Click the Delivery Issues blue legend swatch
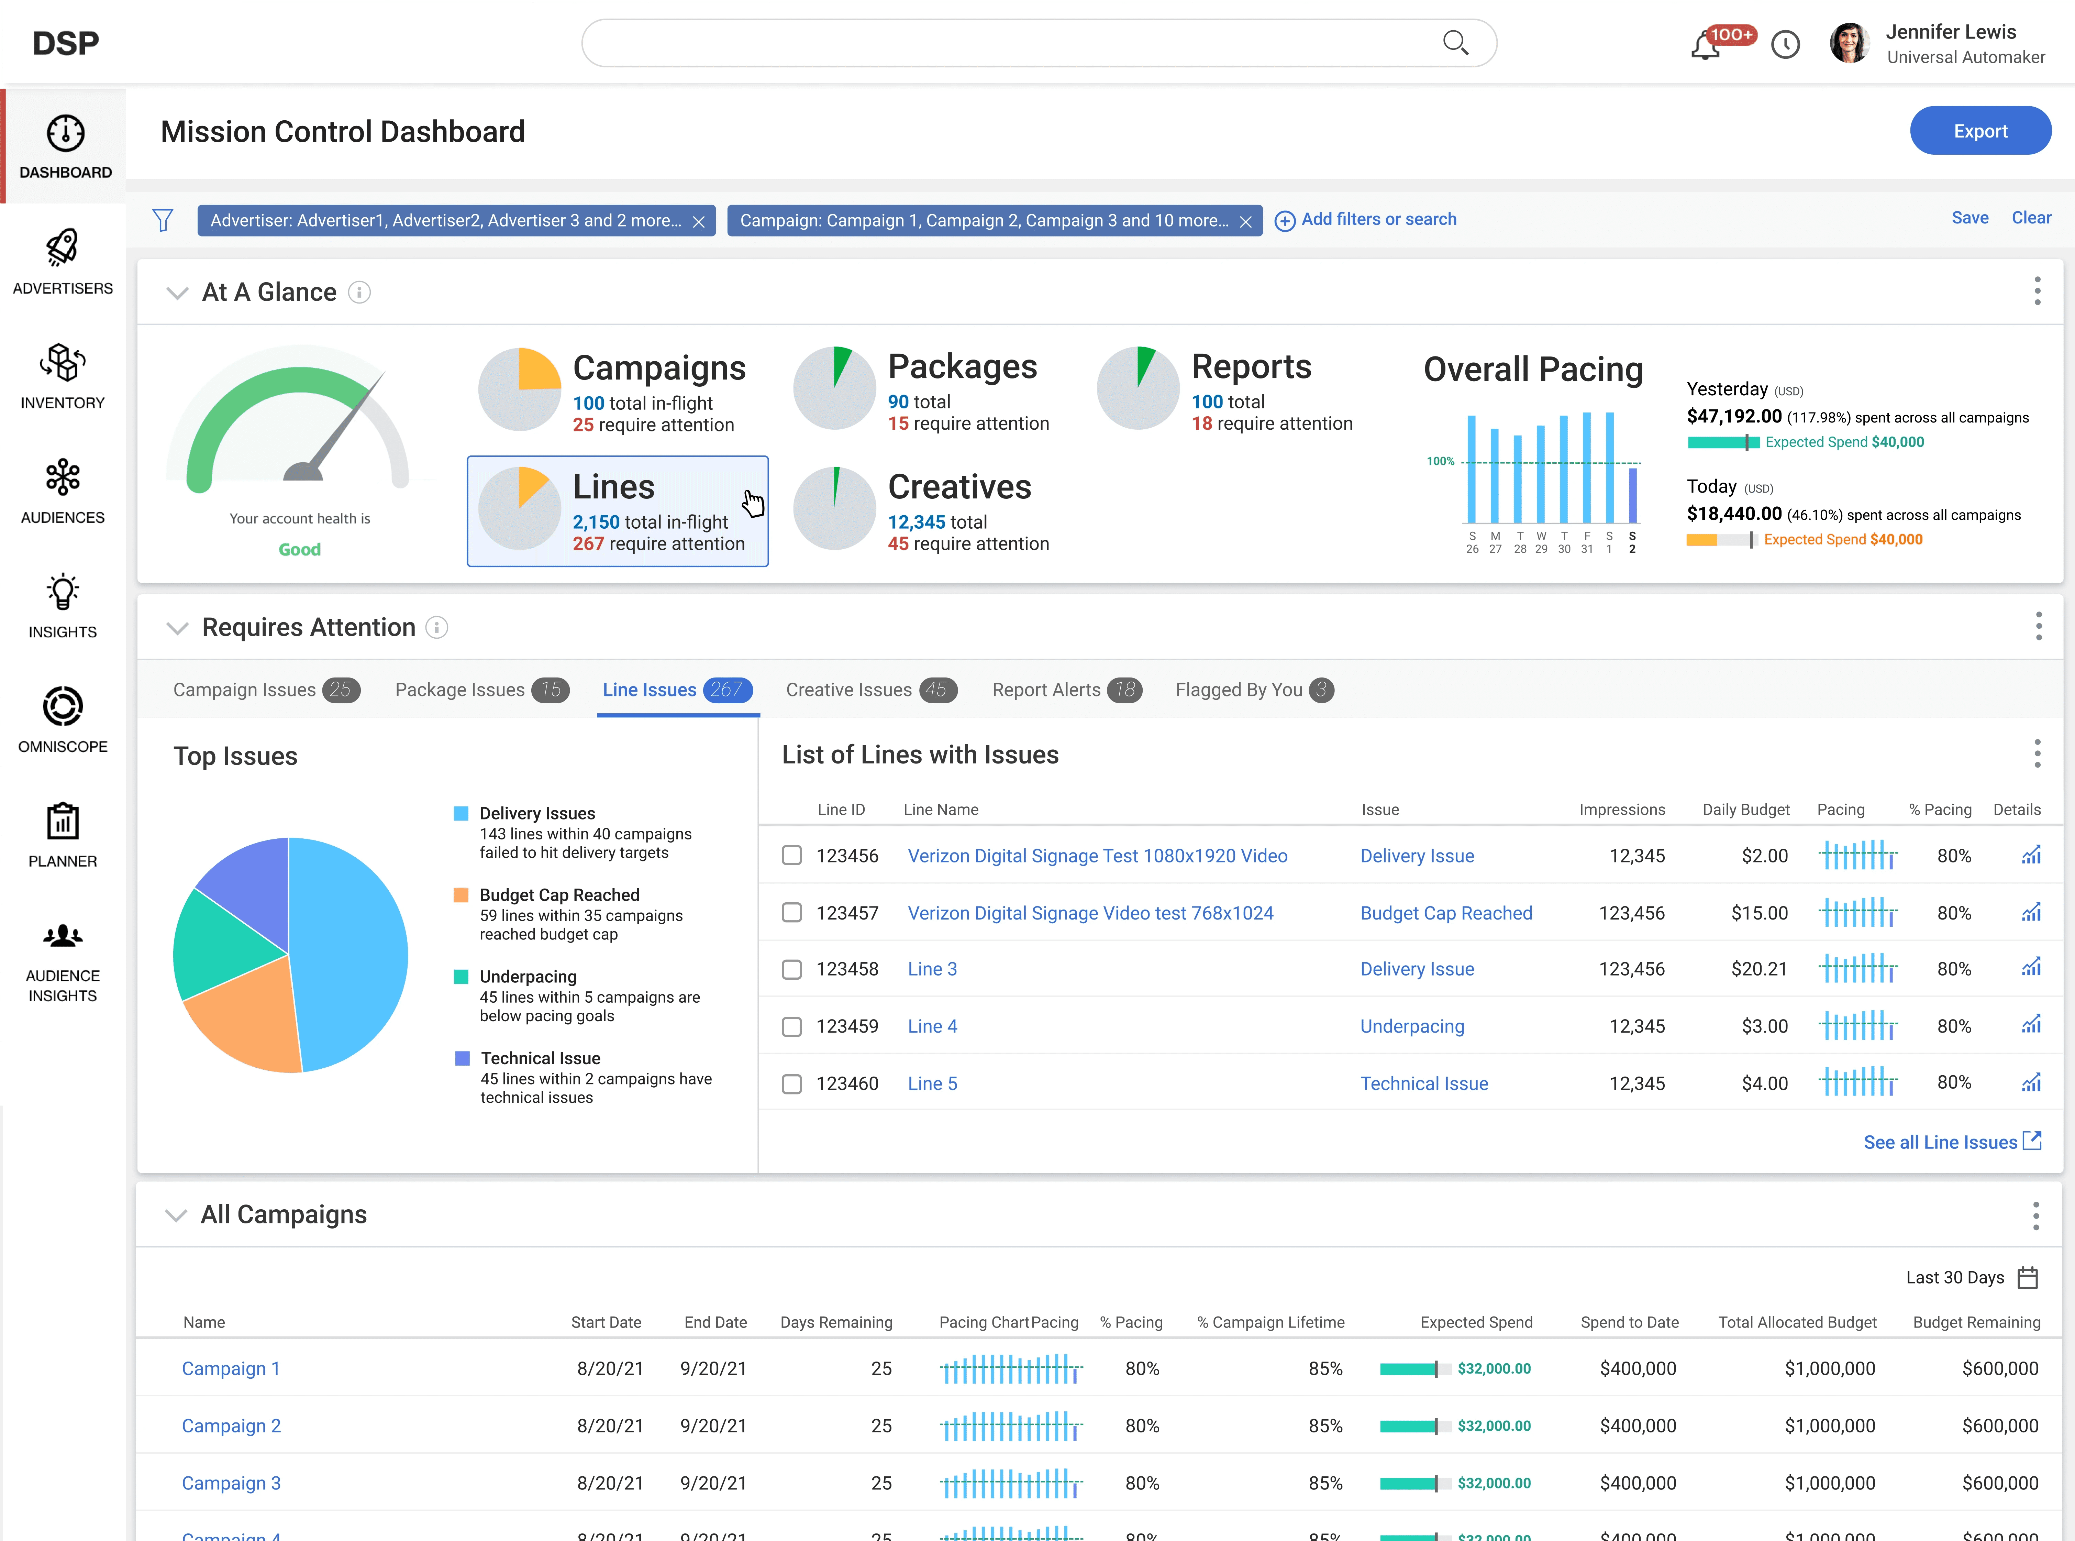Viewport: 2075px width, 1541px height. (x=461, y=813)
